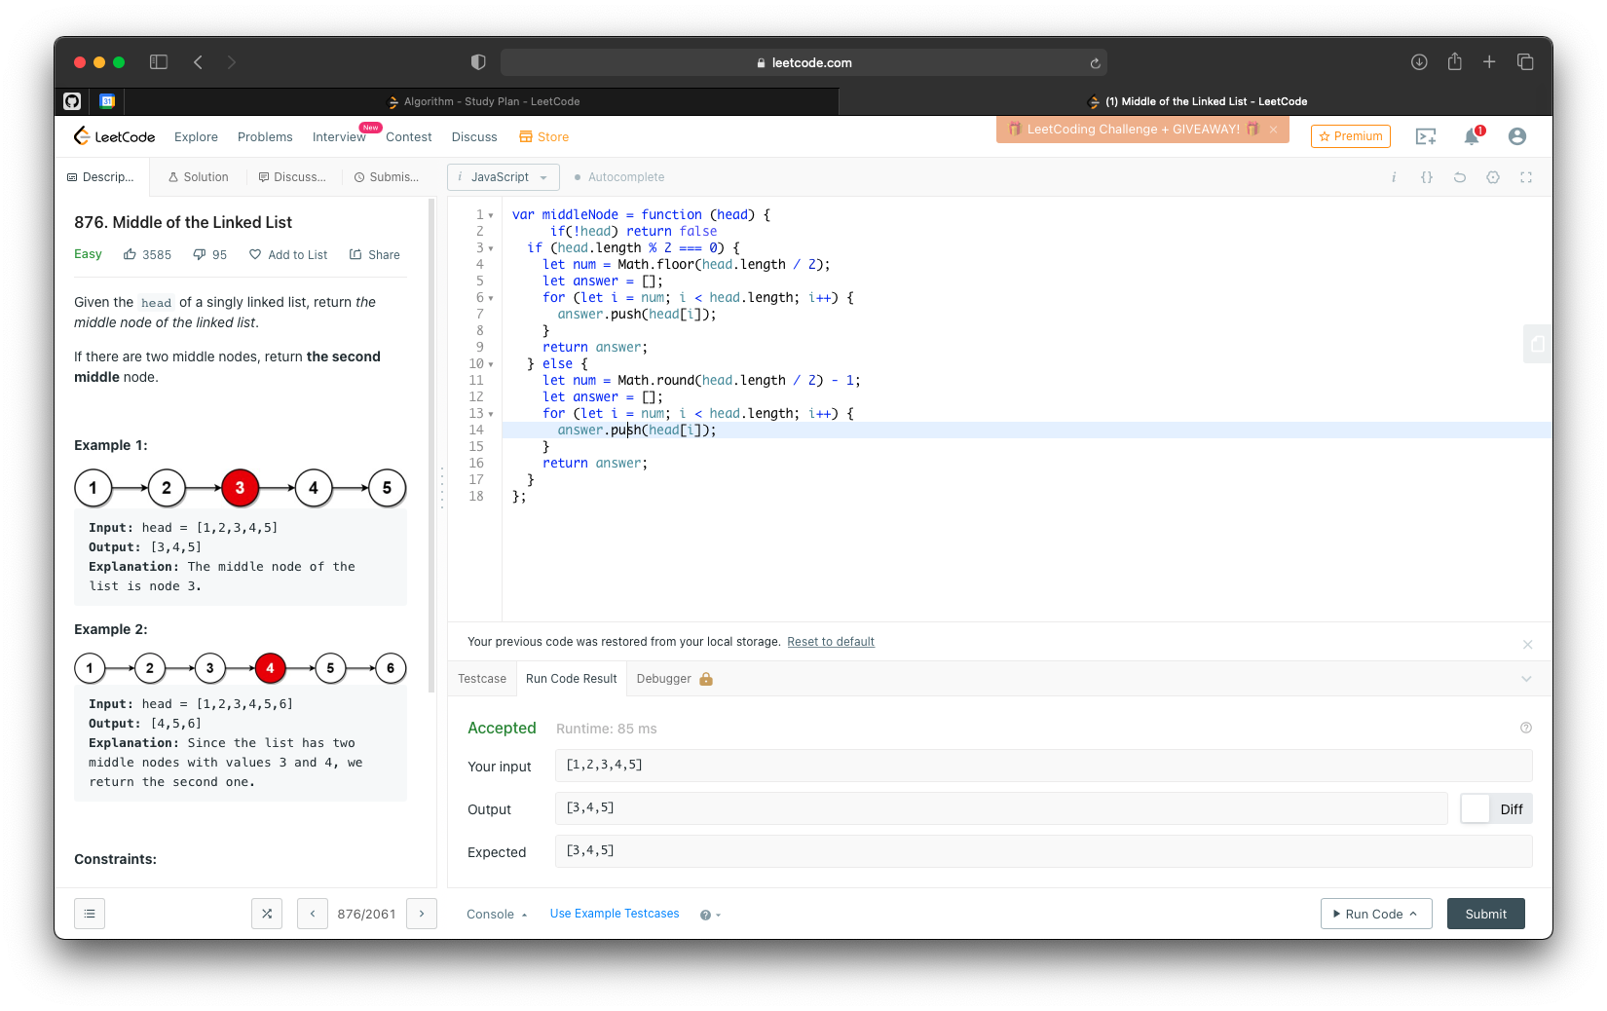Open the Google Calendar pinned tab
The height and width of the screenshot is (1011, 1607).
point(107,101)
